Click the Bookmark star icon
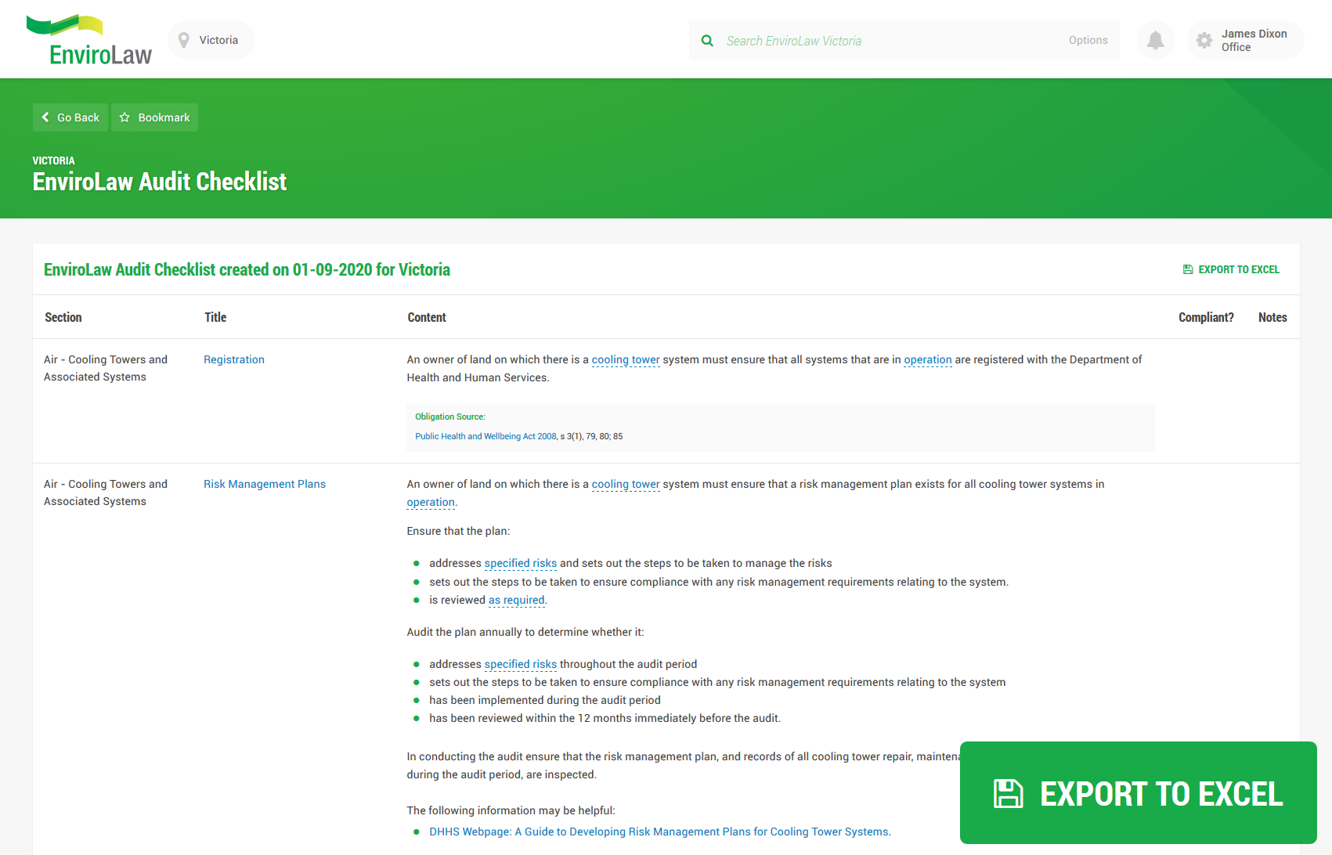1332x855 pixels. click(x=125, y=117)
